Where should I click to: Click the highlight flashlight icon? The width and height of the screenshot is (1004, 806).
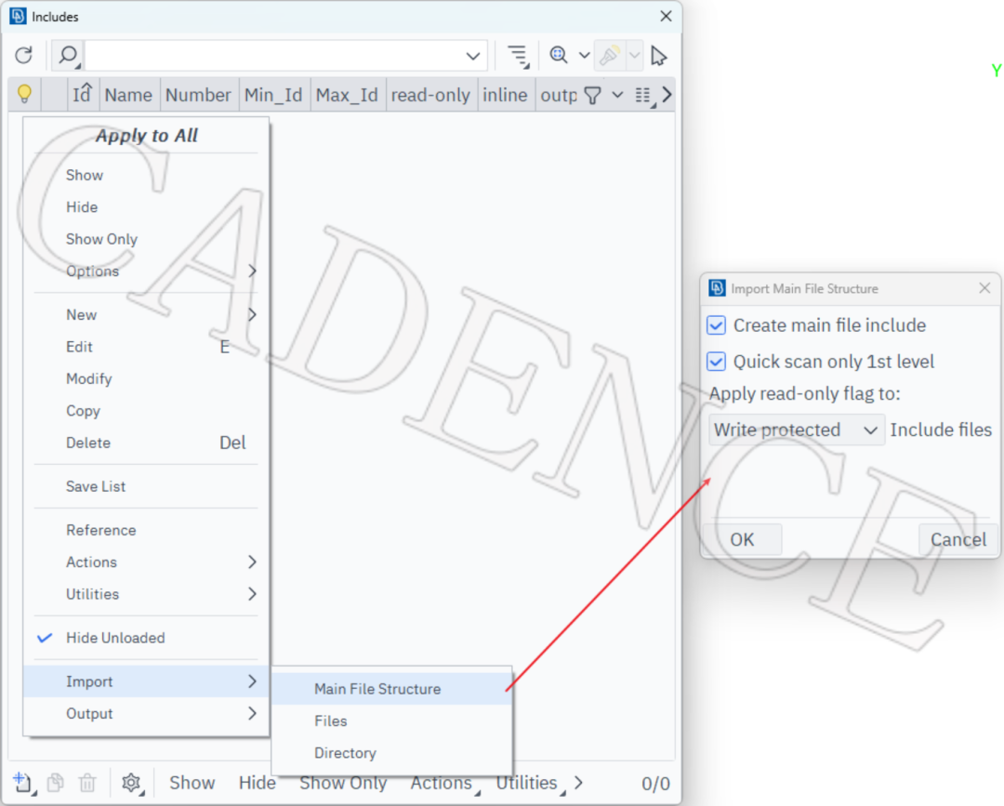609,56
